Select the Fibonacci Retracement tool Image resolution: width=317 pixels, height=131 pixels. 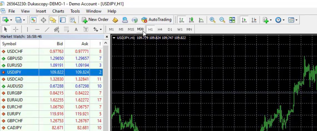[x=66, y=29]
